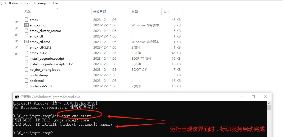
Task: Sort files by 名称 column
Action: 27,12
